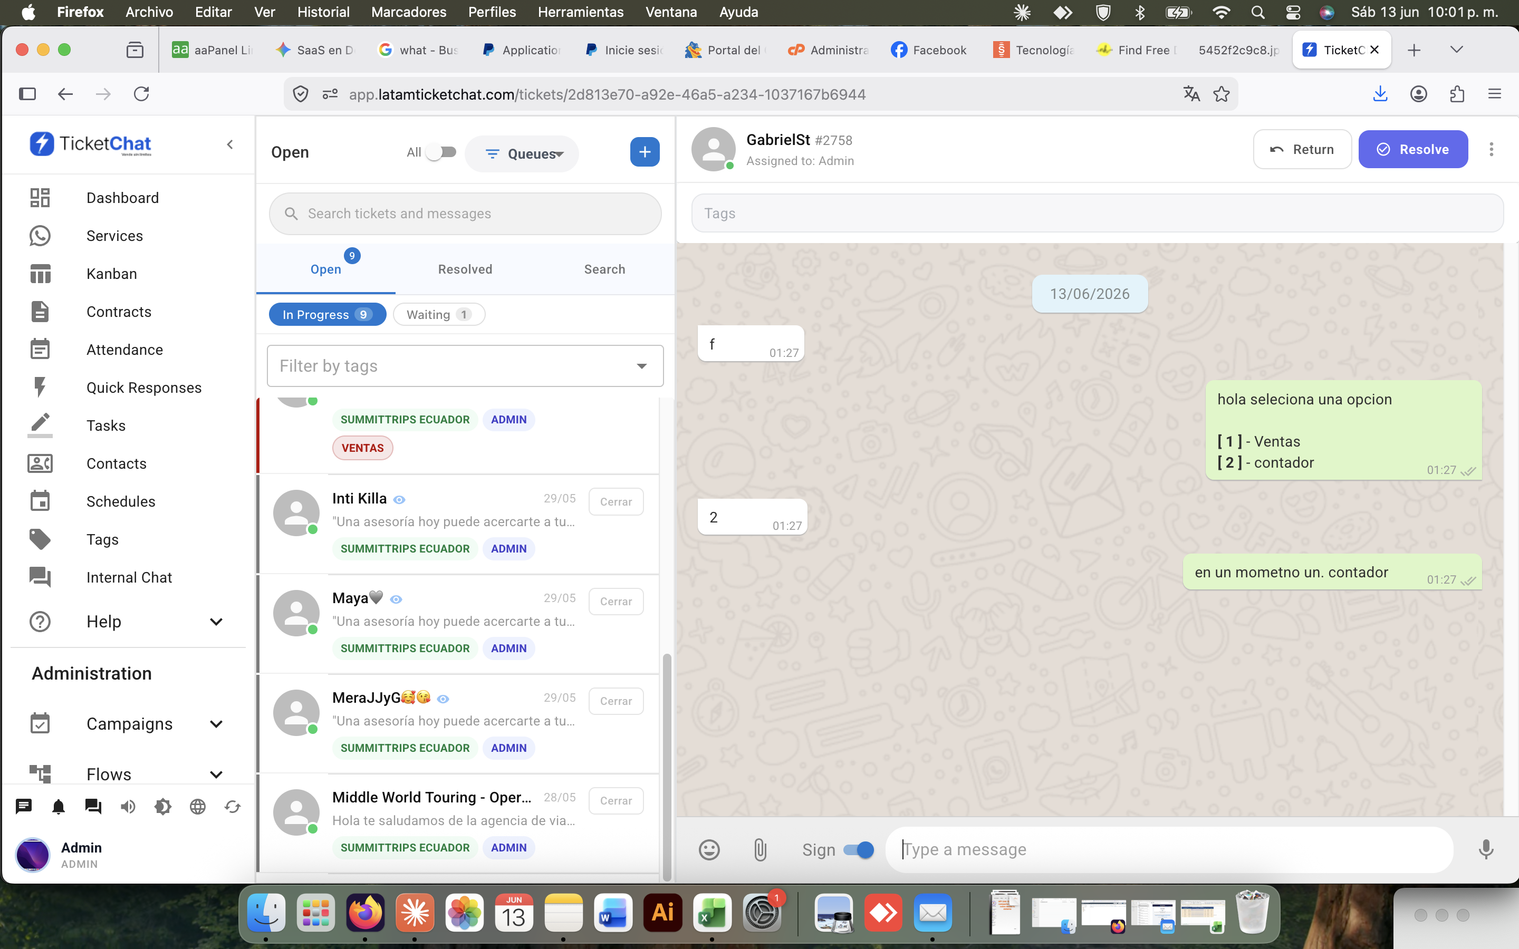
Task: Open the Contracts document icon
Action: tap(40, 311)
